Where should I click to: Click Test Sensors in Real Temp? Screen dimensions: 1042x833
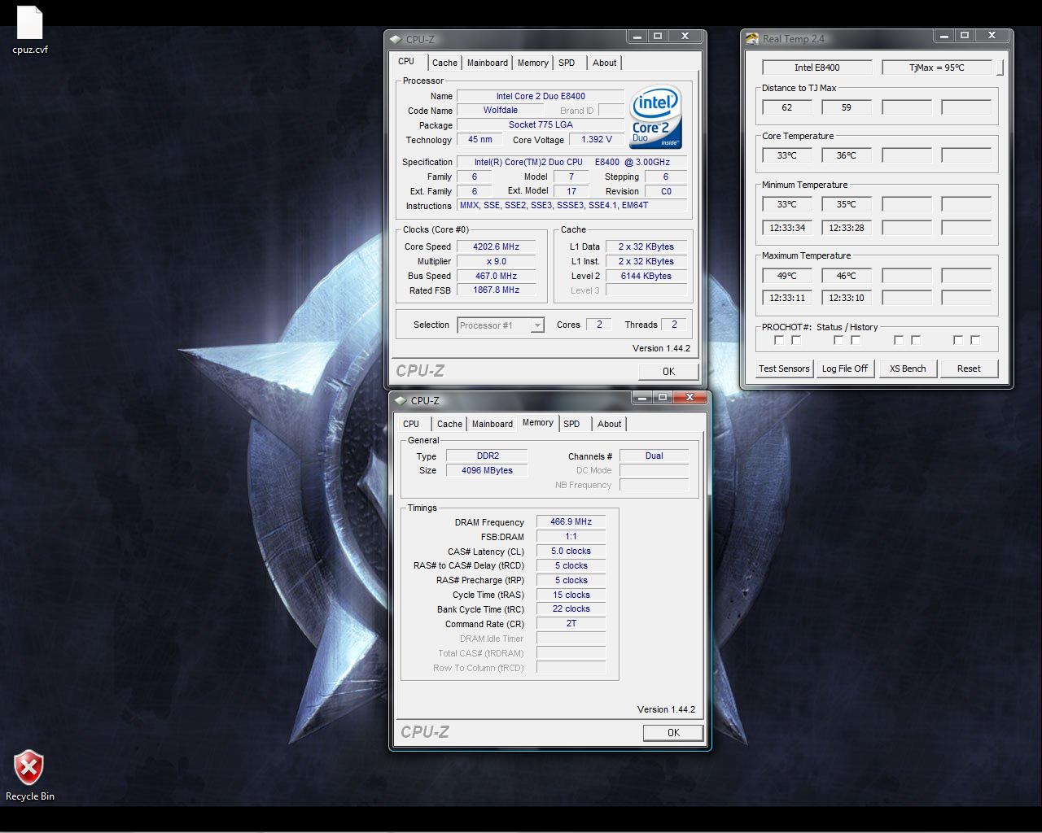pyautogui.click(x=784, y=369)
